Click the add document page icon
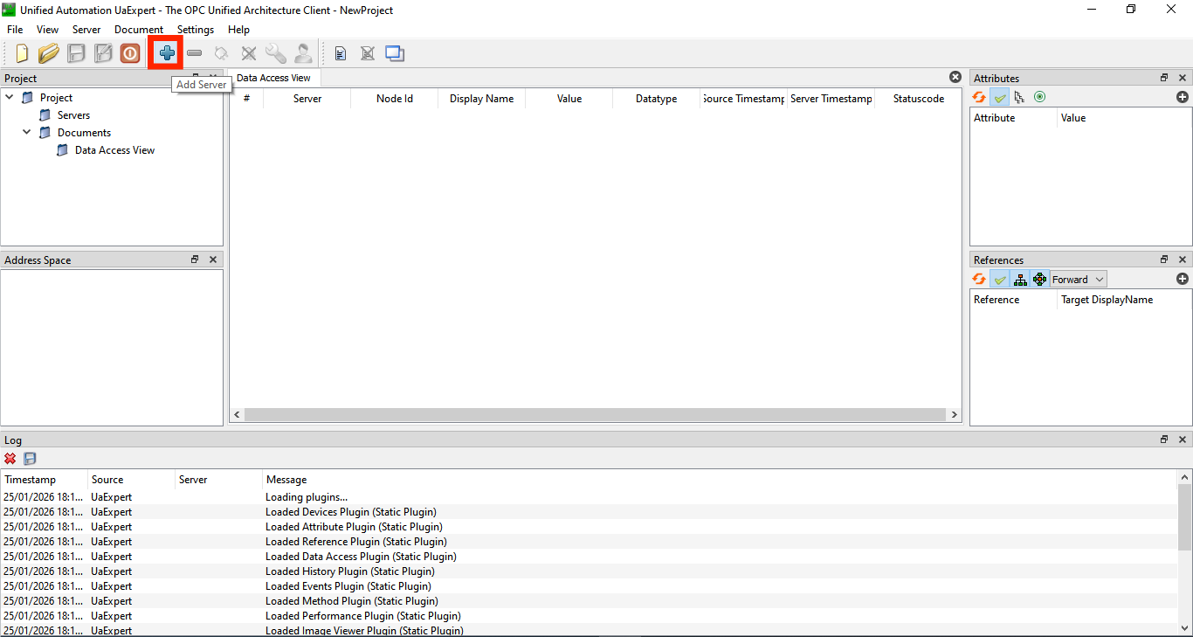This screenshot has height=637, width=1193. coord(341,53)
